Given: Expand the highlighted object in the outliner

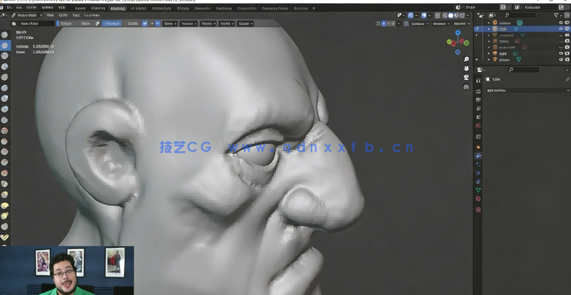Looking at the screenshot, I should [489, 28].
